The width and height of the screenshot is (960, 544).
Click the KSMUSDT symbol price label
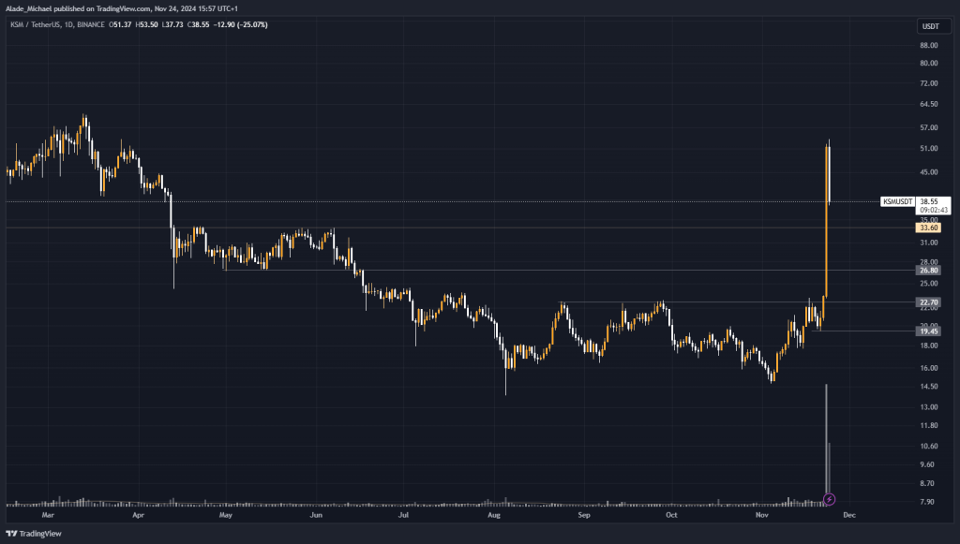(897, 201)
